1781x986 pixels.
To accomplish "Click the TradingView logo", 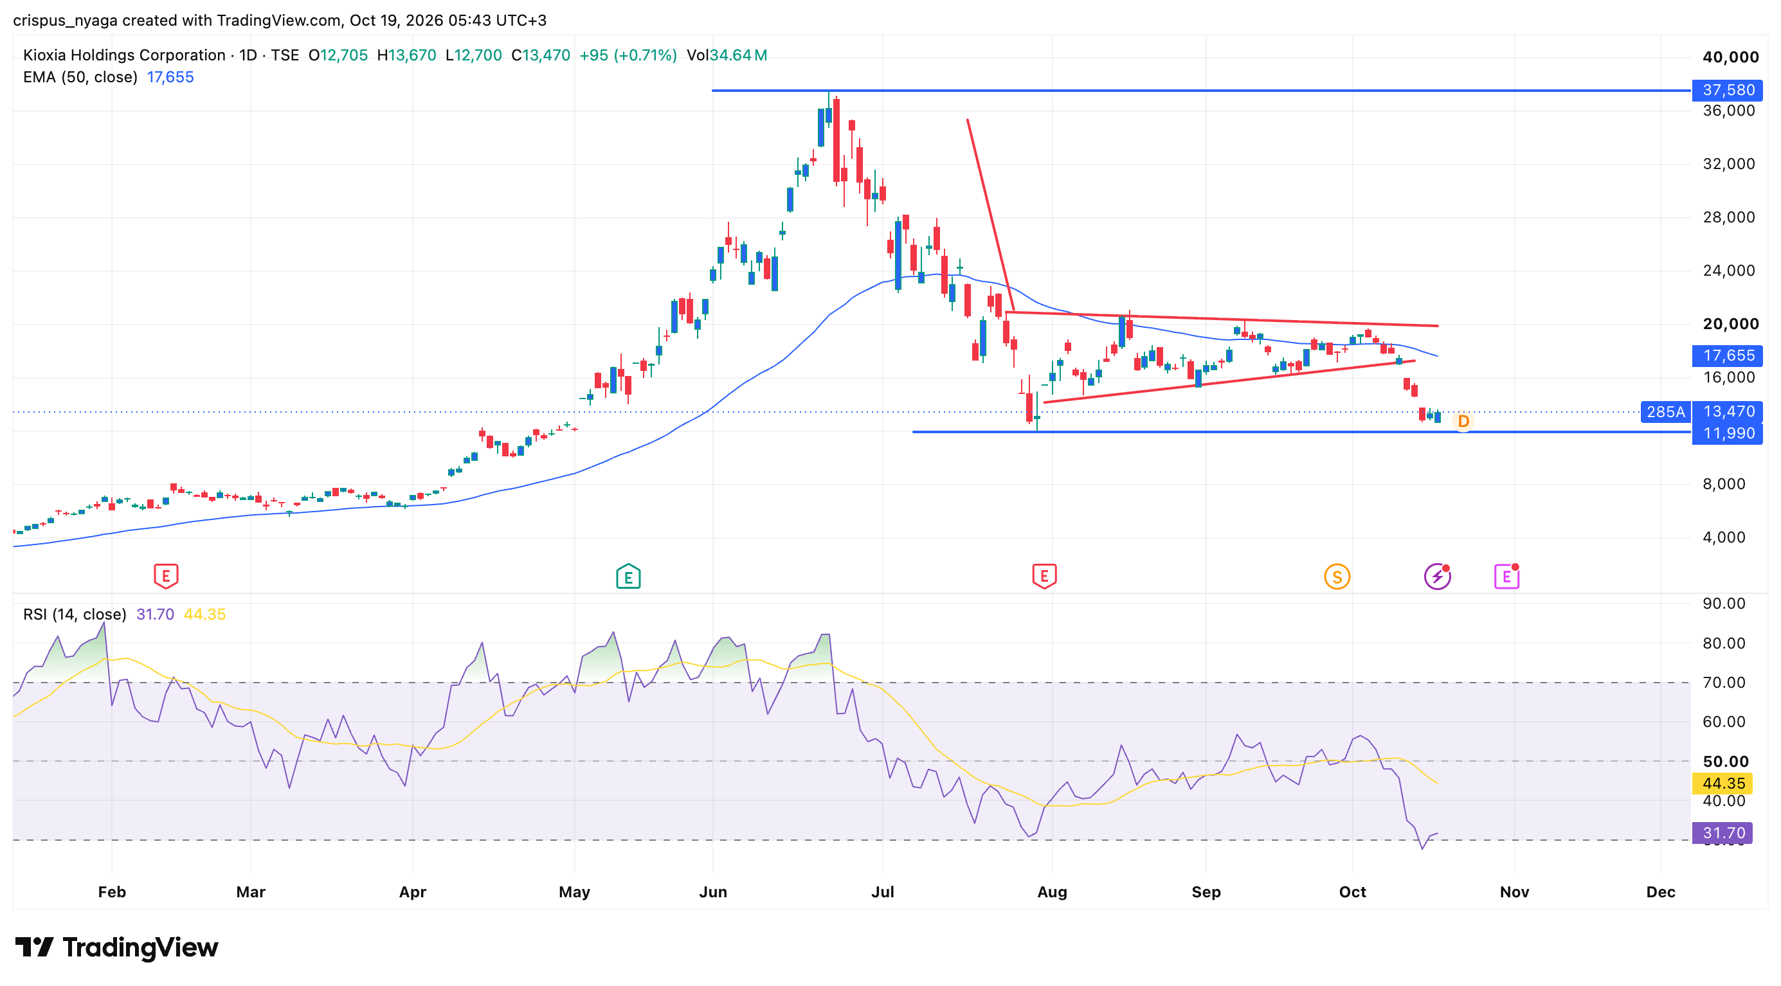I will point(116,947).
